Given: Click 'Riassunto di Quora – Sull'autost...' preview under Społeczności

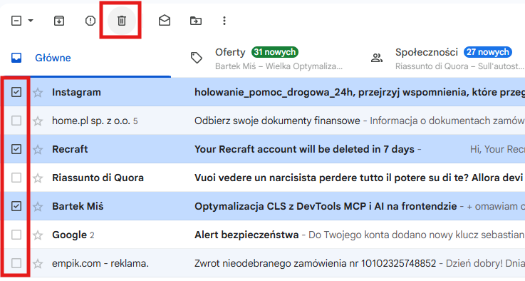Looking at the screenshot, I should tap(459, 66).
